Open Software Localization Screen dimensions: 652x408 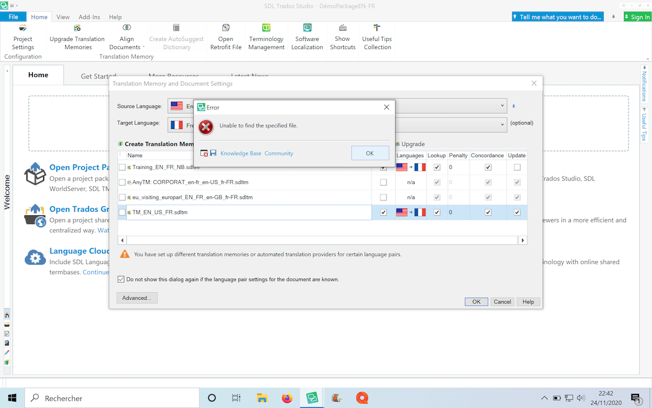pyautogui.click(x=307, y=38)
